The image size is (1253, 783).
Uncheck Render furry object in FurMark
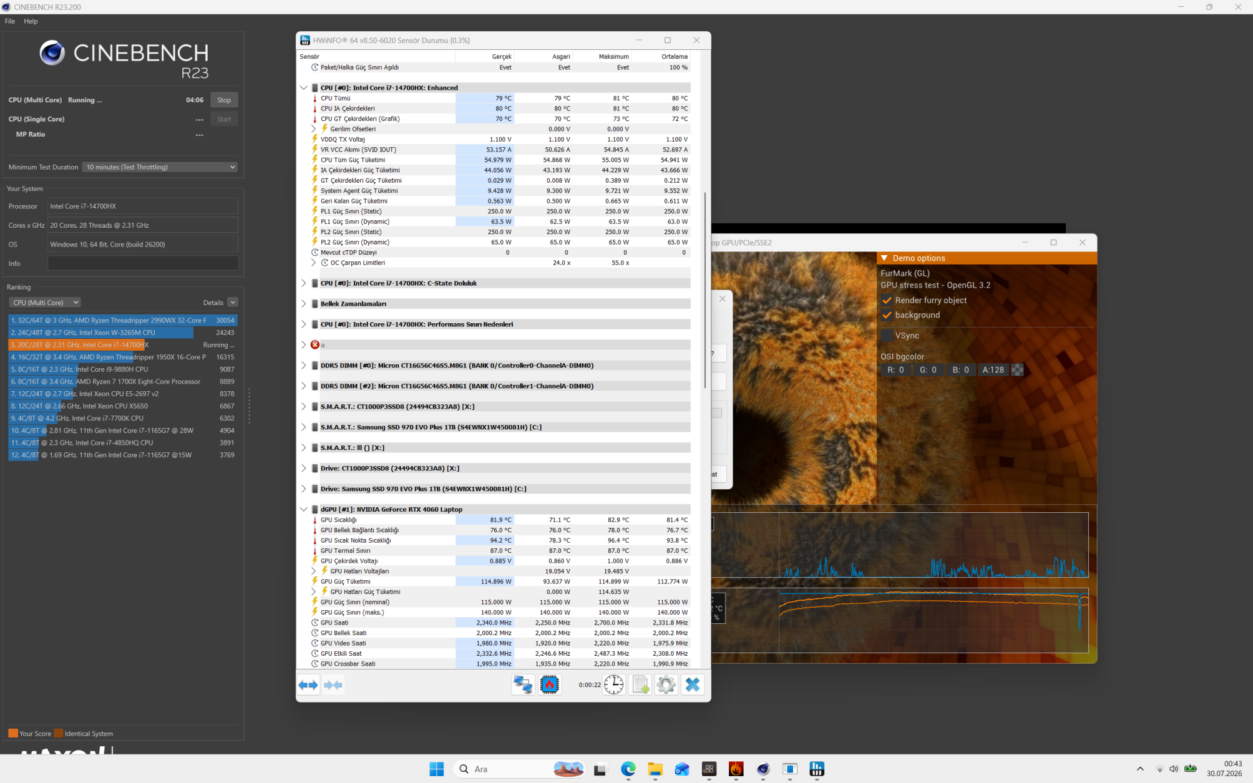point(887,301)
